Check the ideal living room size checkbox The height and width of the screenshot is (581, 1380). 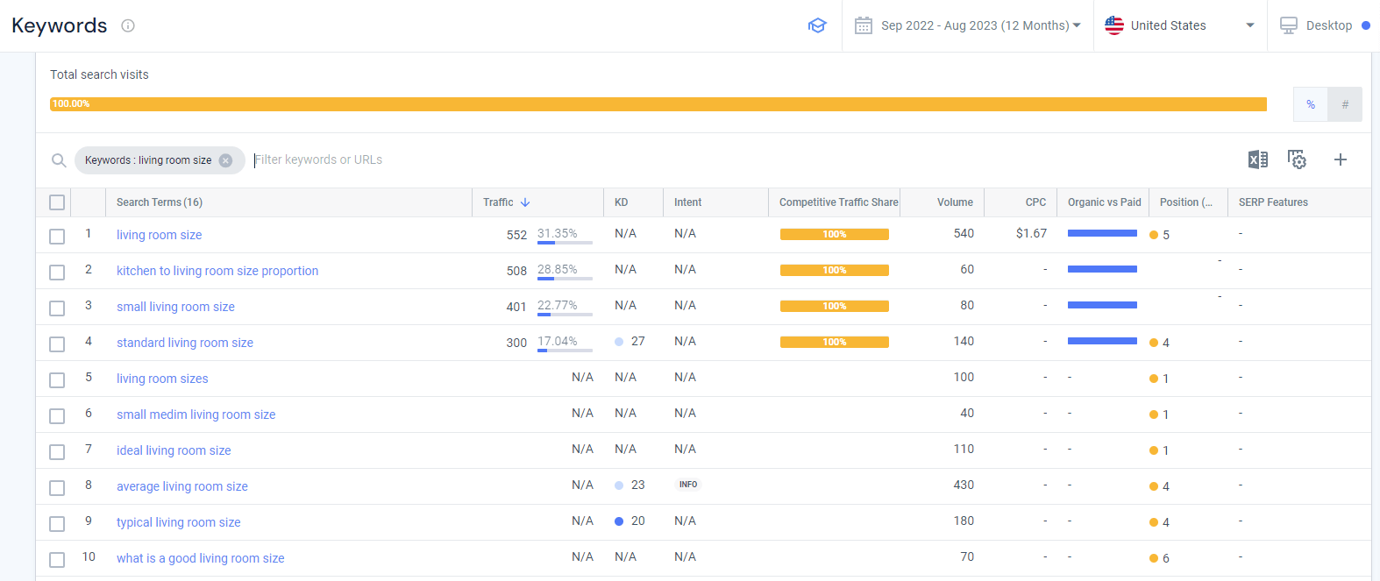pyautogui.click(x=57, y=452)
